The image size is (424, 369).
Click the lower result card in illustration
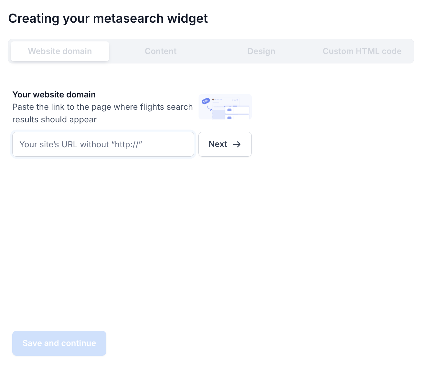[x=237, y=117]
